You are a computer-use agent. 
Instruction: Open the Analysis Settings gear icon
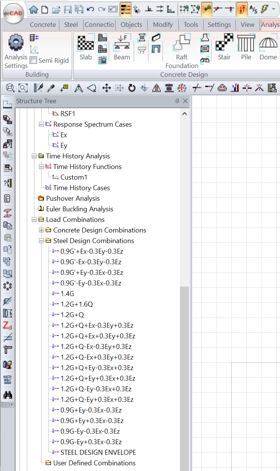coord(16,43)
